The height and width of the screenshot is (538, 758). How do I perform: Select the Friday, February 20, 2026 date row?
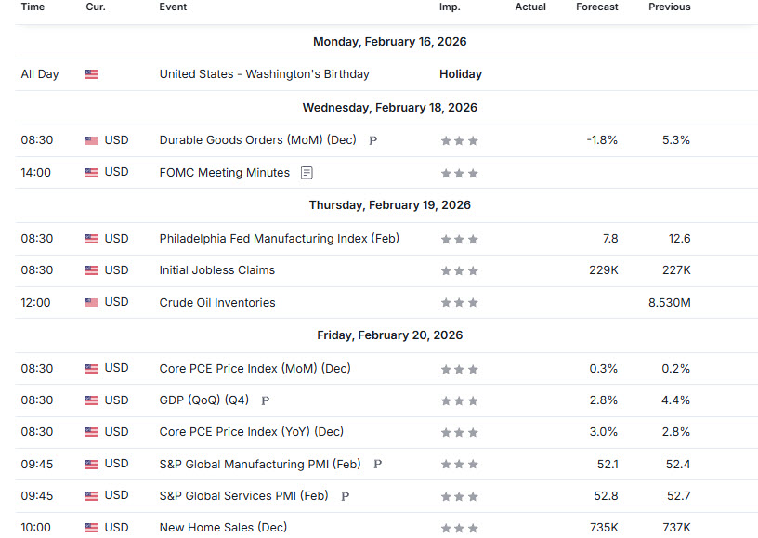point(389,335)
